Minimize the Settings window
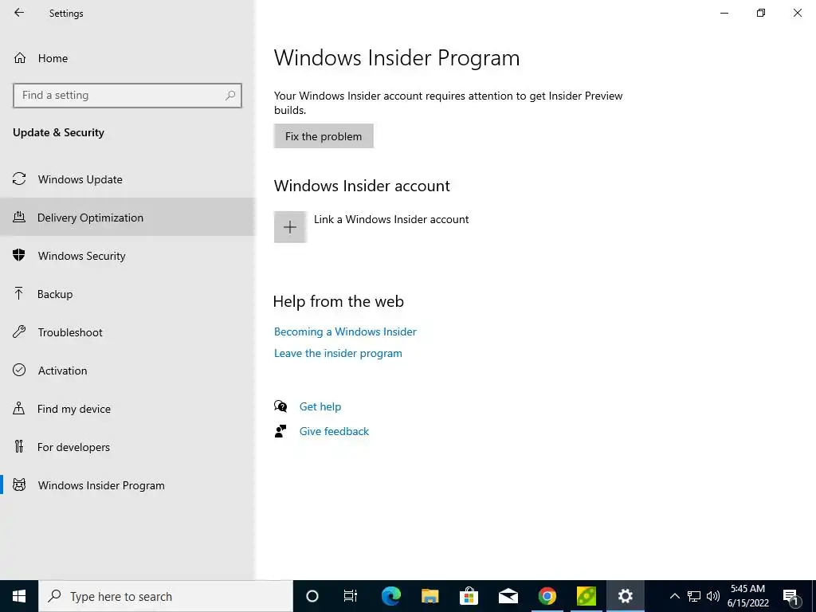The height and width of the screenshot is (612, 816). tap(724, 13)
